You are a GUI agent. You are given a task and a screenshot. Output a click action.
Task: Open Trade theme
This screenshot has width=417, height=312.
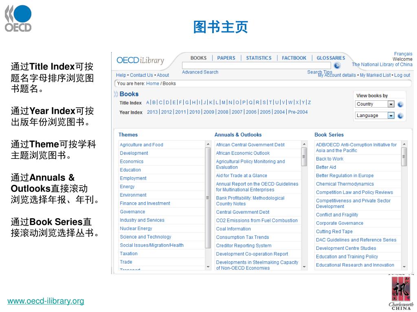pos(126,262)
